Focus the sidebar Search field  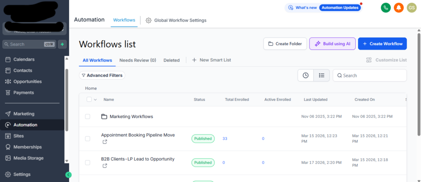[x=29, y=44]
